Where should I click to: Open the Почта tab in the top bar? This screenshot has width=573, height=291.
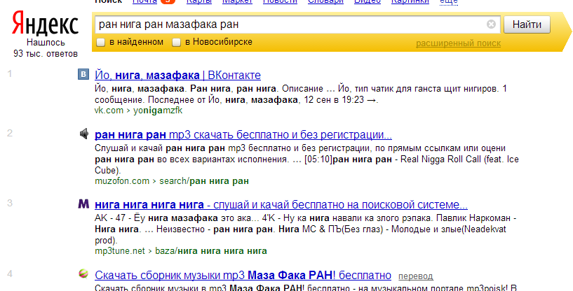(x=144, y=1)
